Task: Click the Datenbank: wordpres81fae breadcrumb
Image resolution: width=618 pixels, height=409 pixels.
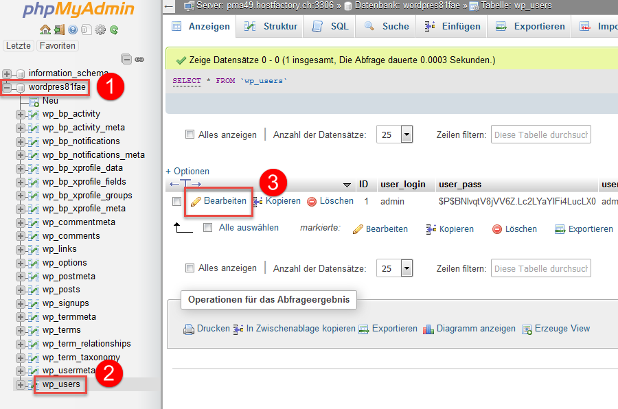Action: [407, 5]
